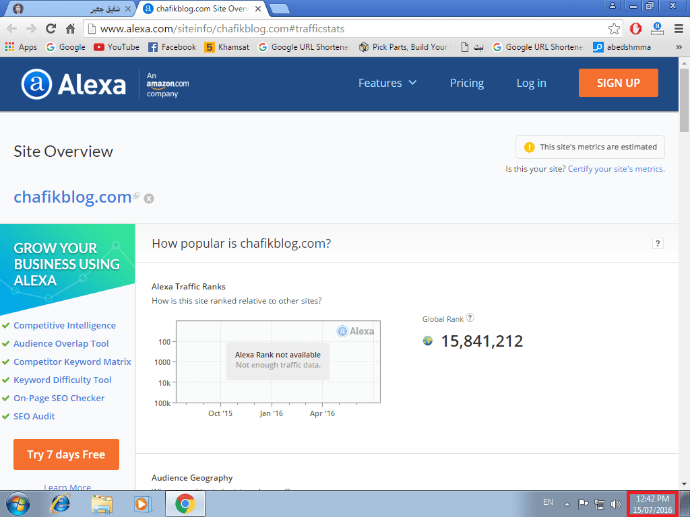
Task: Open the YouTube bookmark
Action: (x=117, y=47)
